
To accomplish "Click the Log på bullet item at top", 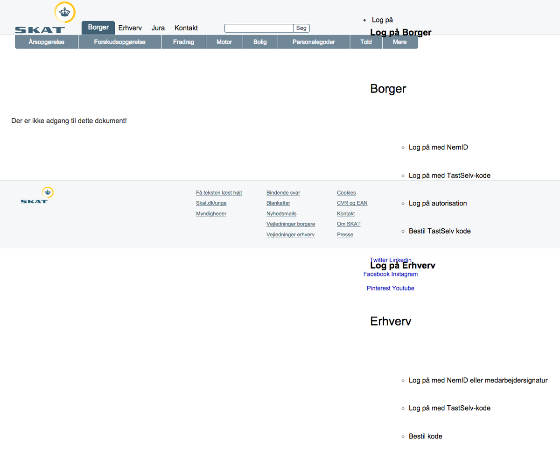I will point(382,20).
